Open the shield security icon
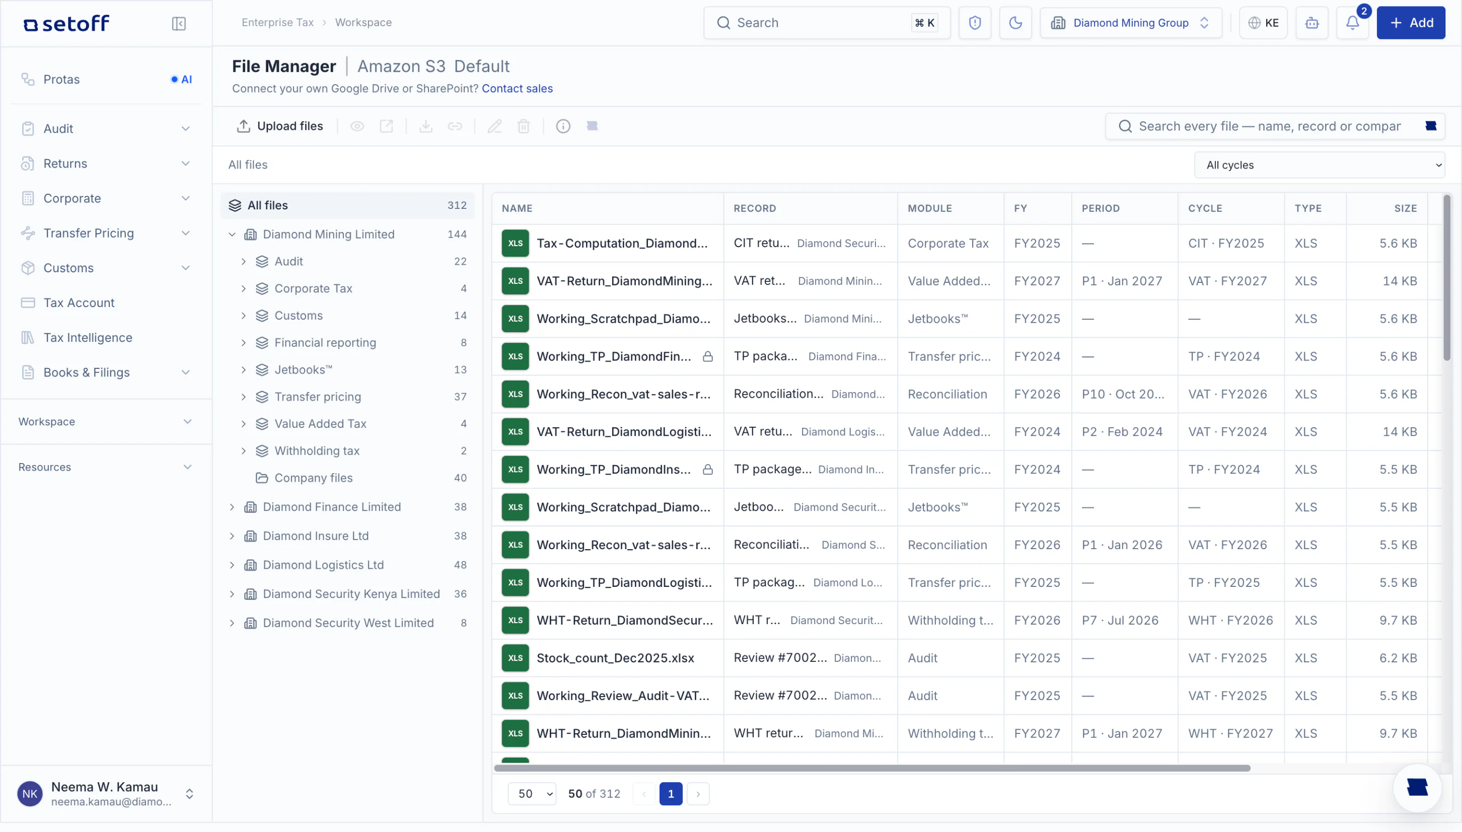 click(x=975, y=23)
